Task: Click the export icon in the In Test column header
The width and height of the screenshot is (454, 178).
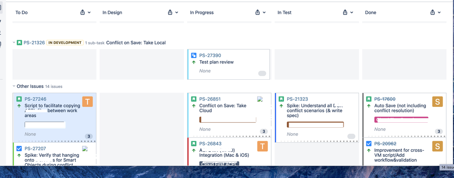Action: point(345,12)
